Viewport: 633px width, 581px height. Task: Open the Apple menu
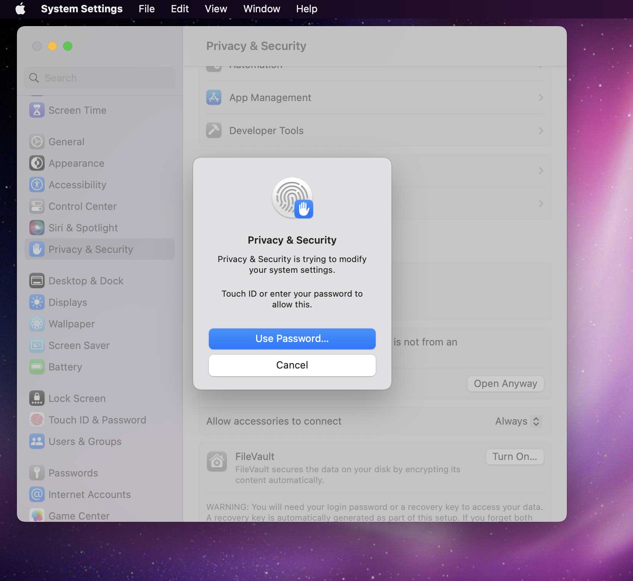20,9
